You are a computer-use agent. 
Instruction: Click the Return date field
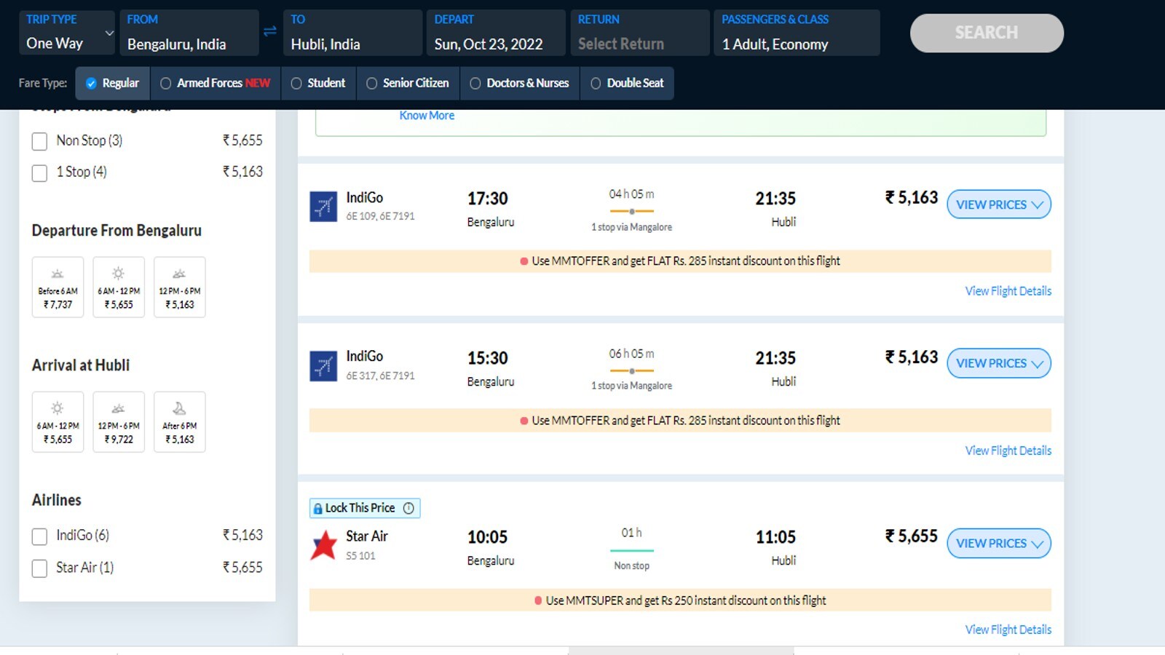pos(639,33)
